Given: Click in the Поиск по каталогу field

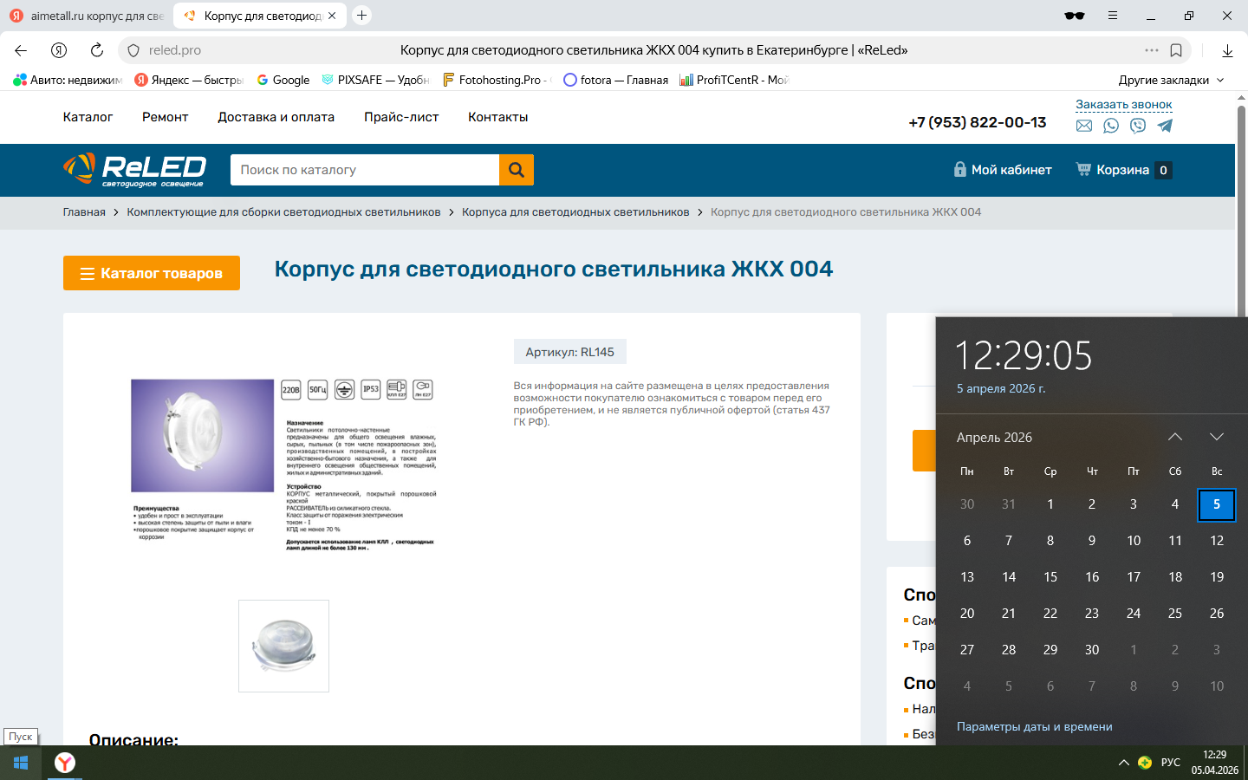Looking at the screenshot, I should (x=365, y=170).
